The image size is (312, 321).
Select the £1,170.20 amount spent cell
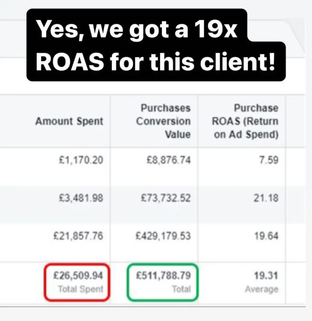click(81, 160)
